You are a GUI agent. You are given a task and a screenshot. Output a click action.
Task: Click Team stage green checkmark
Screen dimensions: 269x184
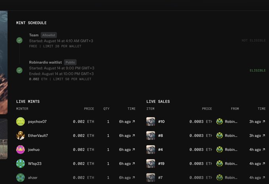[x=19, y=40]
